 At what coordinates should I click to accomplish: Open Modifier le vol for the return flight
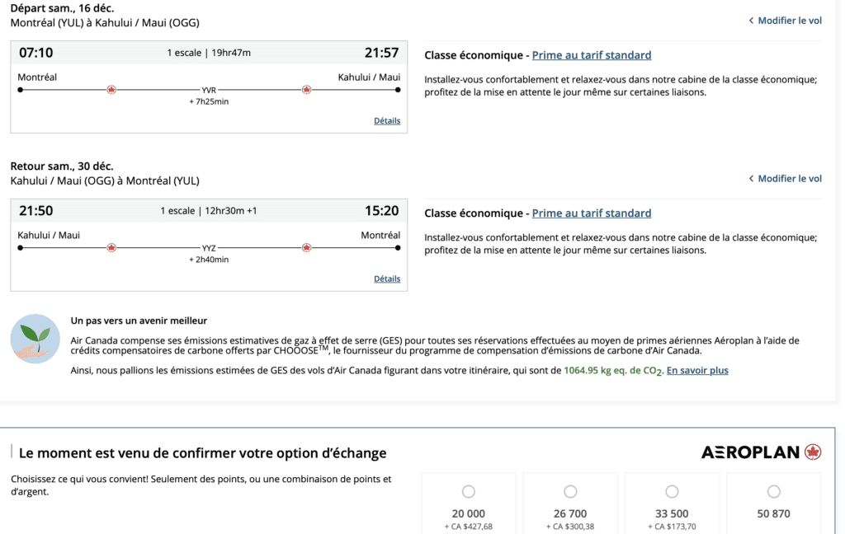(790, 179)
